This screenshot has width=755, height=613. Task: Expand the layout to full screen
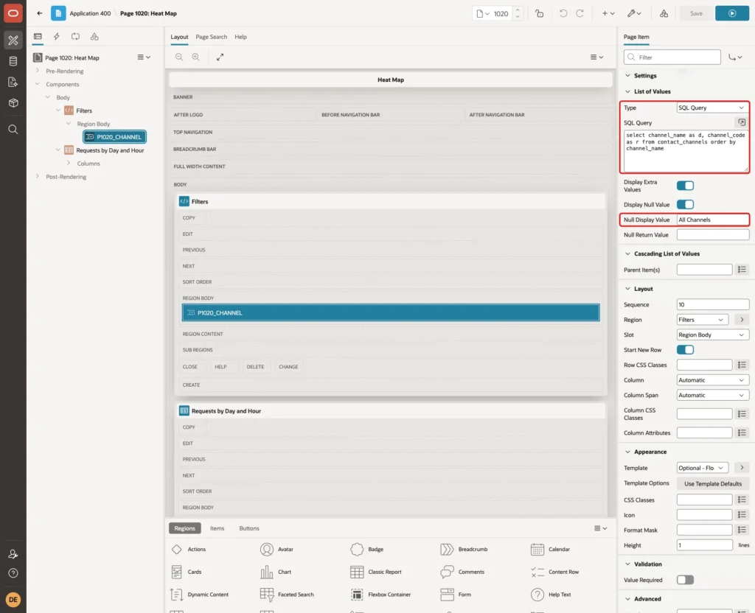click(x=220, y=57)
